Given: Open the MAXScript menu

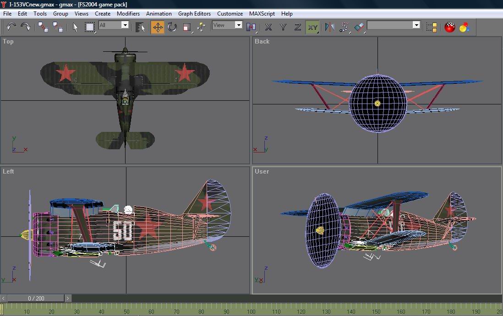Looking at the screenshot, I should coord(262,14).
